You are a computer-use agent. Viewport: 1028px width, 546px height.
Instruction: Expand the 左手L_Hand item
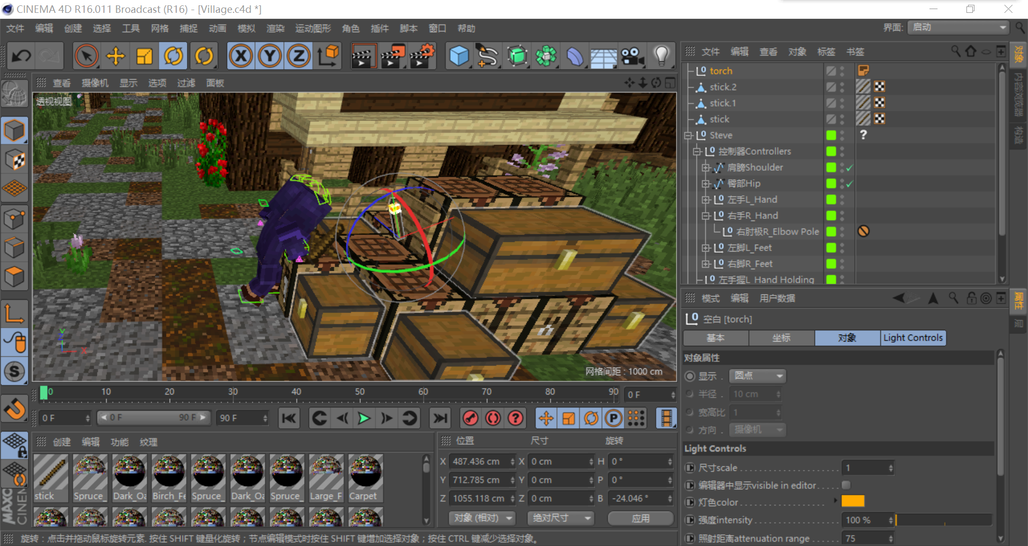[x=706, y=200]
